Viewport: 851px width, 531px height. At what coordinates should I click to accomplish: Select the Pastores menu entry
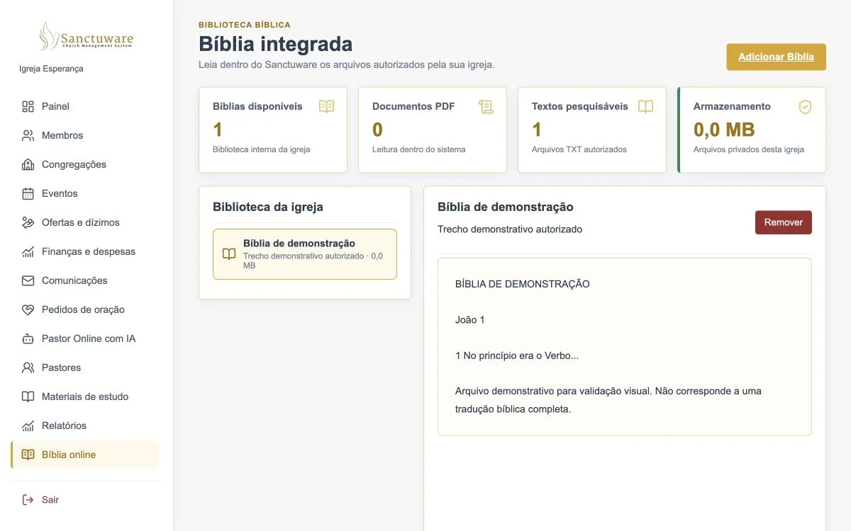pos(85,367)
